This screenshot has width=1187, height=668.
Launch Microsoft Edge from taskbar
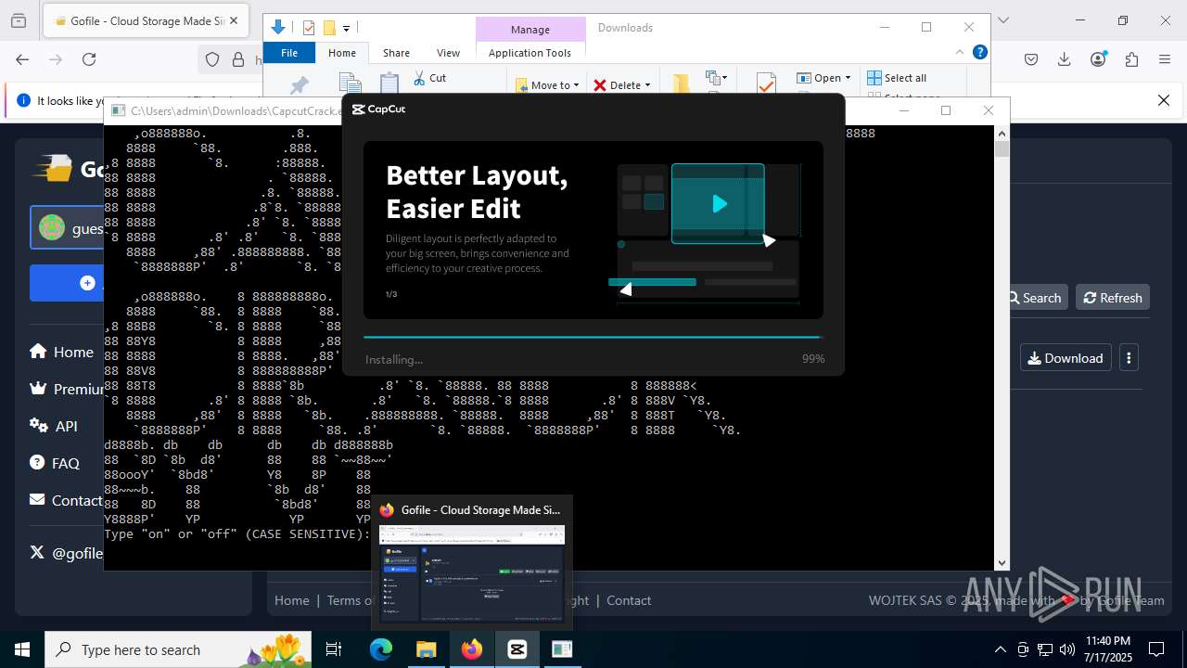pos(381,649)
